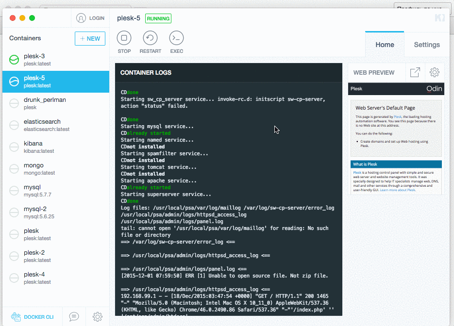The image size is (454, 326).
Task: Click drunk_perlman stopped status icon
Action: (x=14, y=103)
